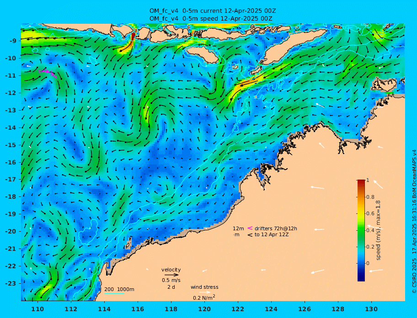Click the longitude axis label 118
This screenshot has width=417, height=318.
click(x=171, y=309)
